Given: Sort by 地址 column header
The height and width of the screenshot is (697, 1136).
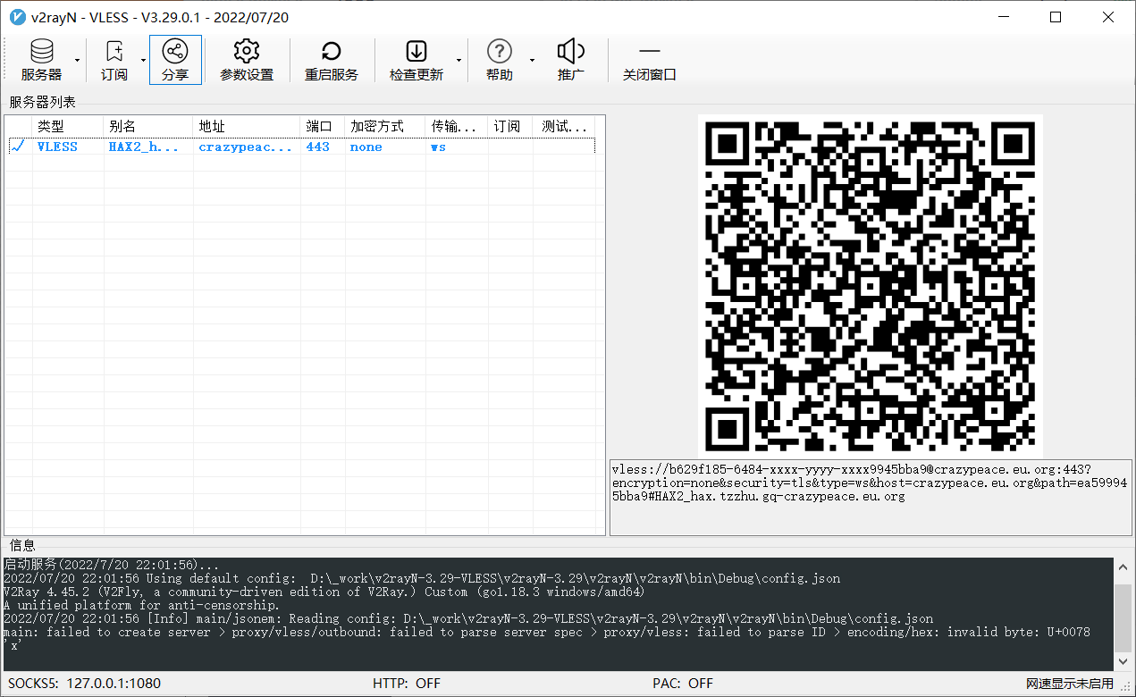Looking at the screenshot, I should 247,126.
